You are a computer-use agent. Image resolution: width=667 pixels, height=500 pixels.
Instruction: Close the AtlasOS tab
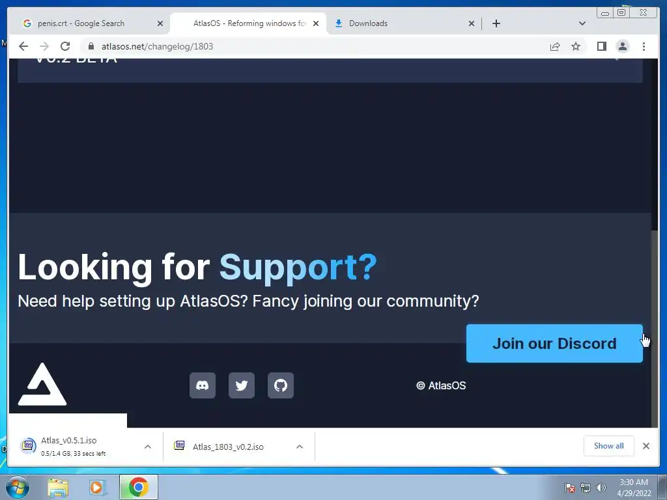(316, 23)
